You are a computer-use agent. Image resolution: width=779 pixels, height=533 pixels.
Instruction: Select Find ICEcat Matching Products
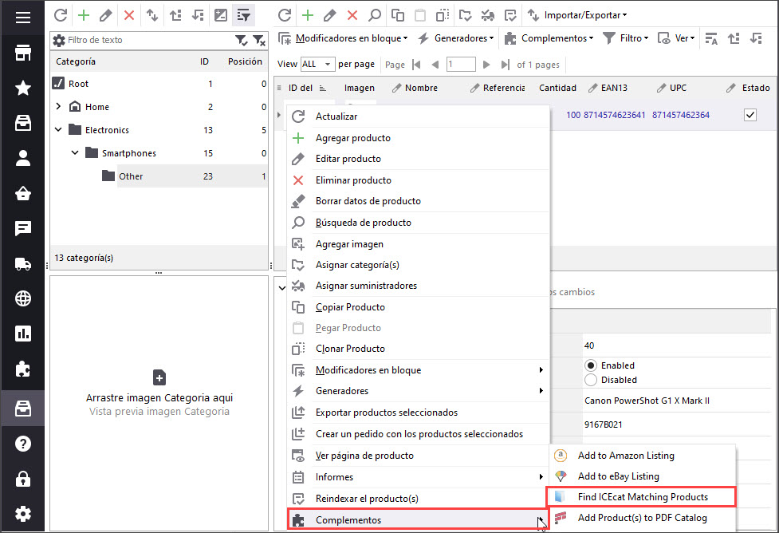pyautogui.click(x=641, y=497)
